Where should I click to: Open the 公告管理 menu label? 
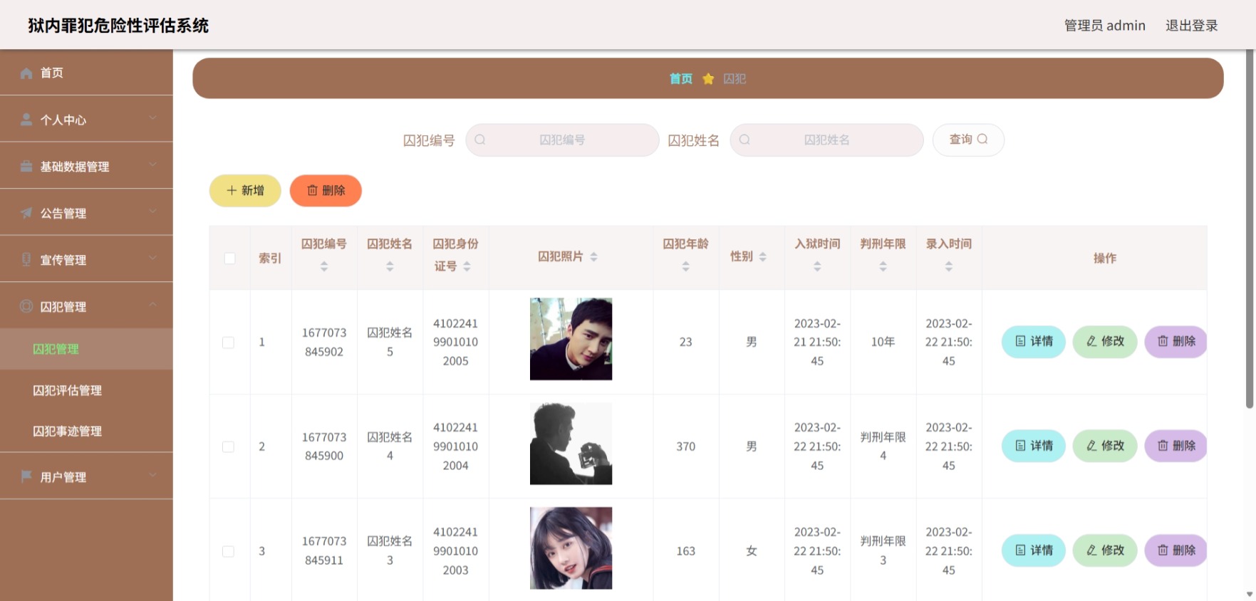point(63,213)
